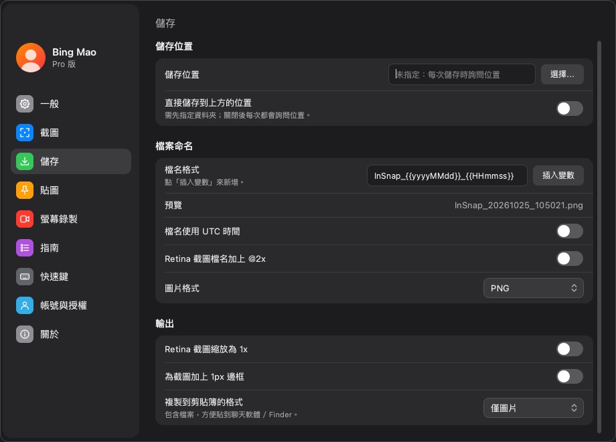Select 快速鍵 in the sidebar
The image size is (616, 442).
click(71, 277)
